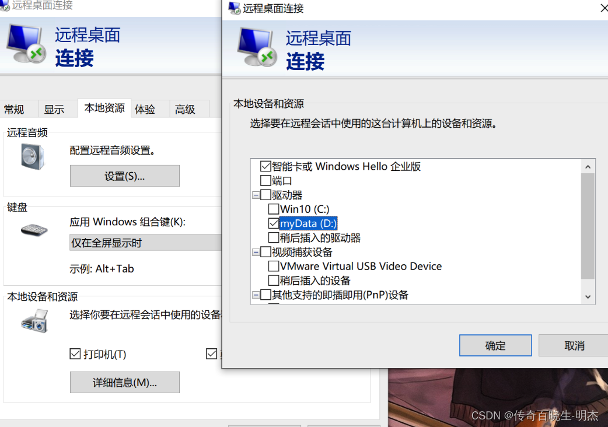This screenshot has height=427, width=608.
Task: Toggle 智能卡或 Windows Hello 企业版 checkbox
Action: point(265,166)
